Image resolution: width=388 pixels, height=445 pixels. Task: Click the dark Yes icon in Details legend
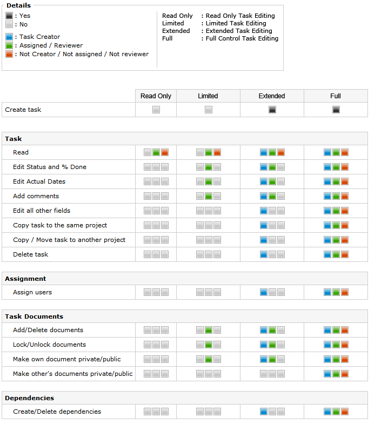9,16
